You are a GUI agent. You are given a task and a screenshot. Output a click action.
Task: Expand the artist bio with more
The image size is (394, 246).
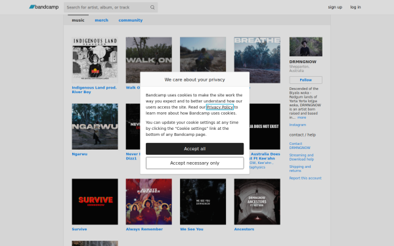[301, 117]
